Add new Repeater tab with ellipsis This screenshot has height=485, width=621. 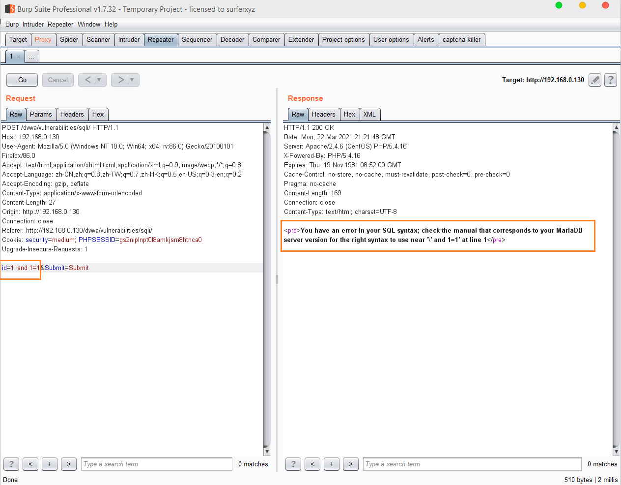31,57
